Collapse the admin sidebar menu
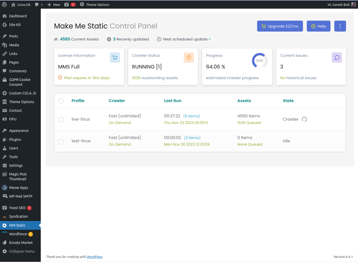 coord(20,251)
